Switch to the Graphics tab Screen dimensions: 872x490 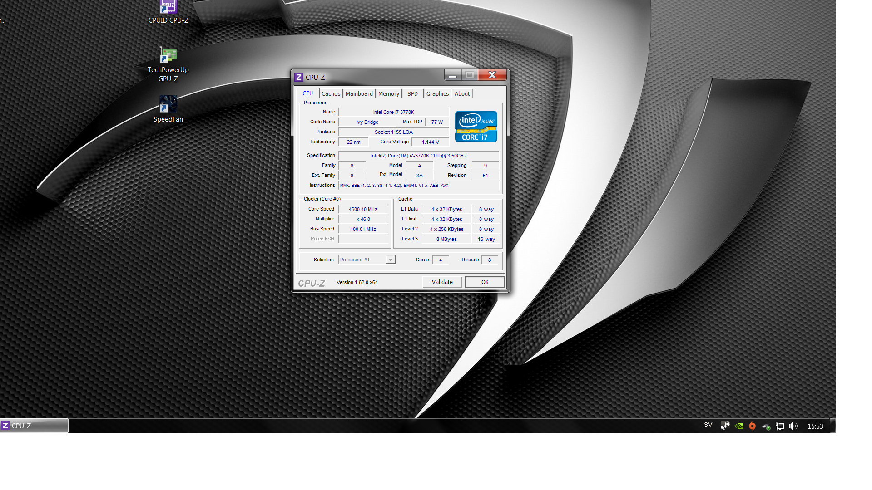click(x=437, y=94)
